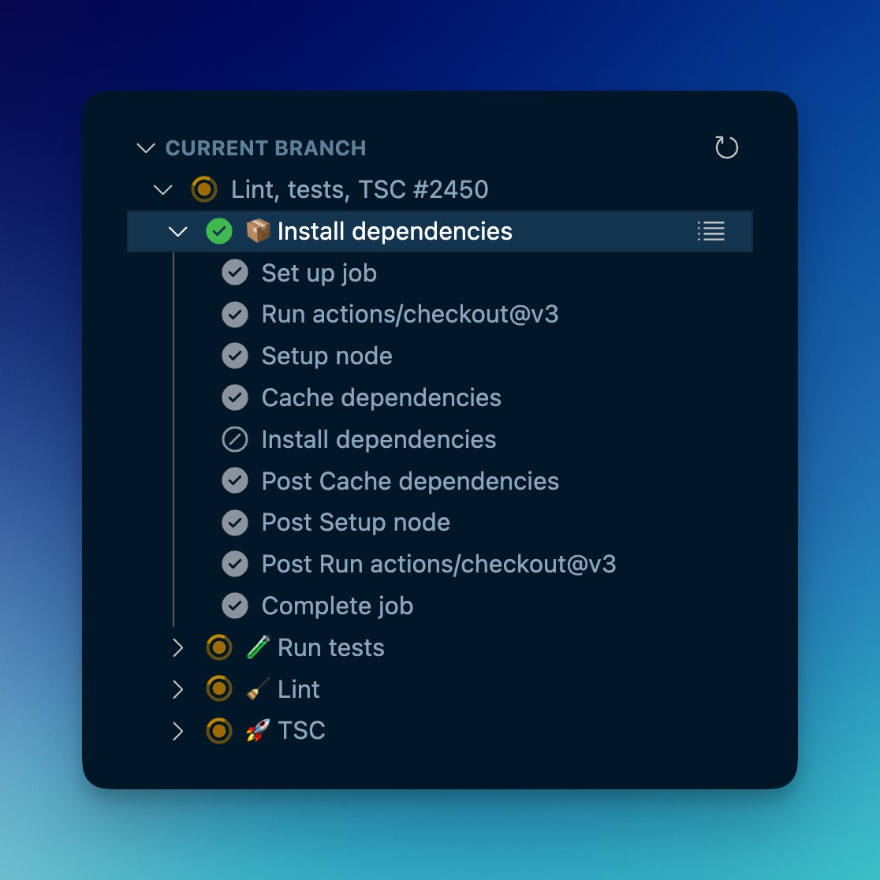Select the Set up job step

point(319,274)
